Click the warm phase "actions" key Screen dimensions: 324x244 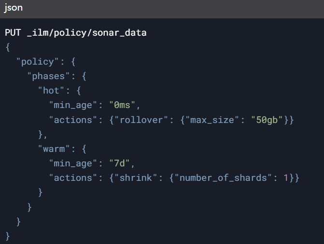(73, 178)
